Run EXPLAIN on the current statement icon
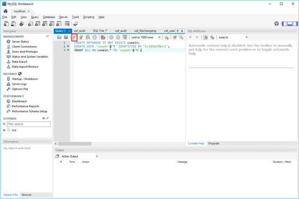This screenshot has width=299, height=199. [x=88, y=37]
